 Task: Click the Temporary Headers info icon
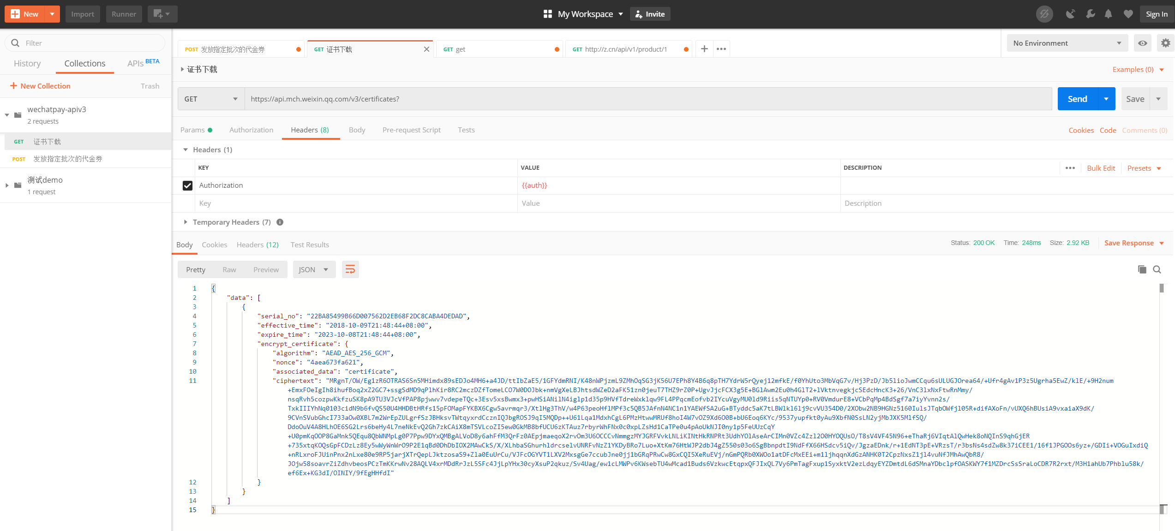(280, 222)
